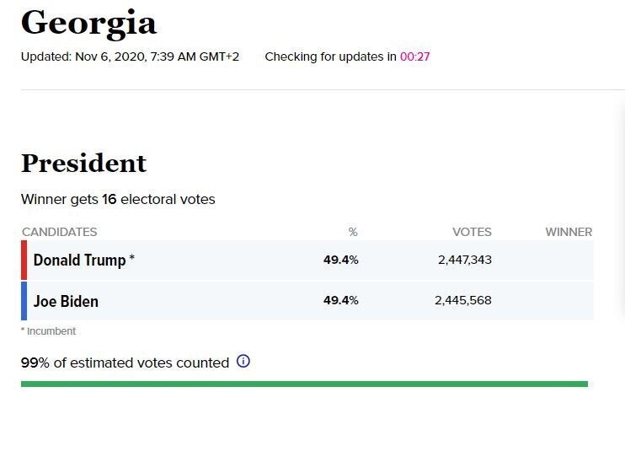Click the Georgia page heading

(88, 24)
